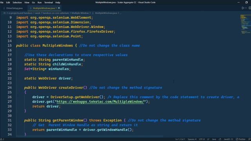The image size is (251, 141).
Task: Click 'createDriver' method name on line 24
Action: click(71, 88)
